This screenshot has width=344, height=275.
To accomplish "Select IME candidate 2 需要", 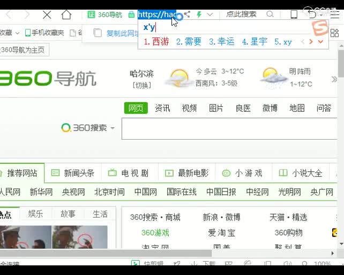I will click(x=189, y=41).
